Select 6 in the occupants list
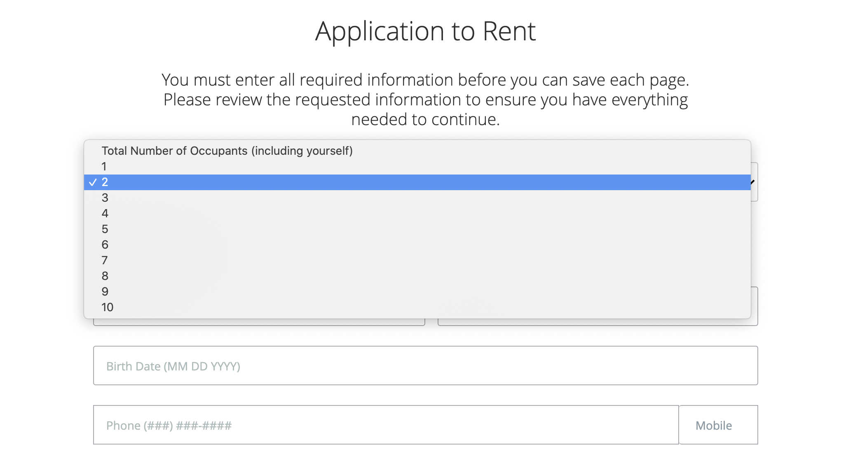This screenshot has height=461, width=867. (105, 245)
